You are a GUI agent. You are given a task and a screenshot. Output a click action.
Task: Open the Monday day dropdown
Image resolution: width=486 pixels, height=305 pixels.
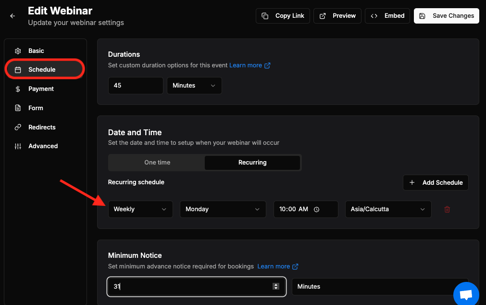tap(223, 209)
